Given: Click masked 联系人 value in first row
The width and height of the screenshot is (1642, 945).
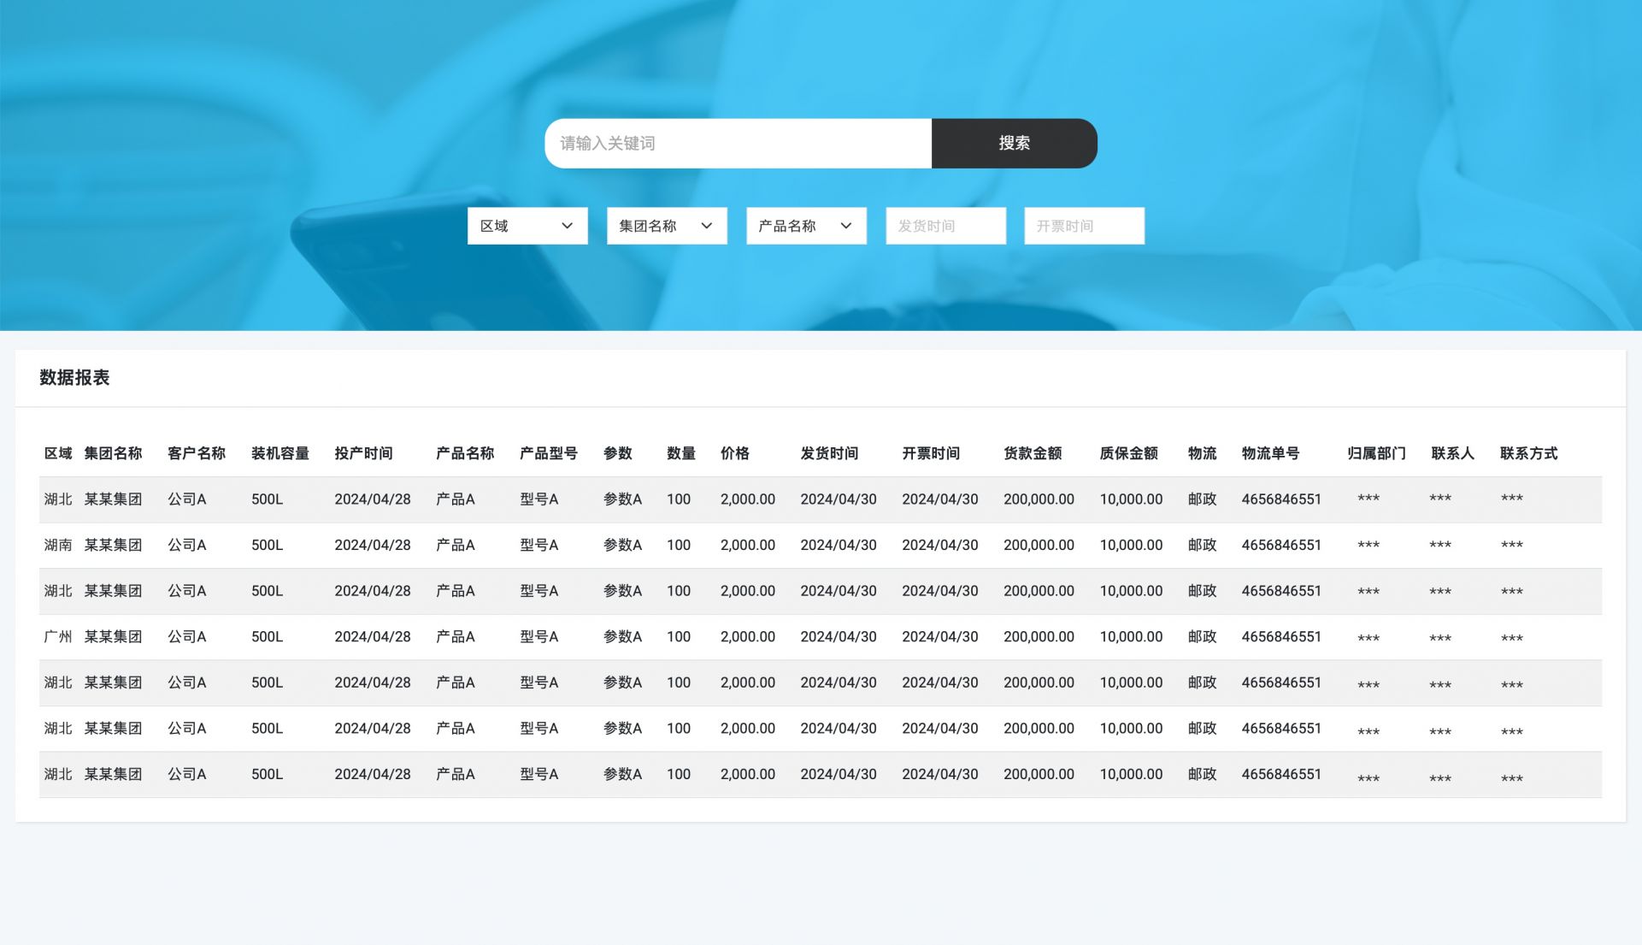Looking at the screenshot, I should (x=1439, y=499).
